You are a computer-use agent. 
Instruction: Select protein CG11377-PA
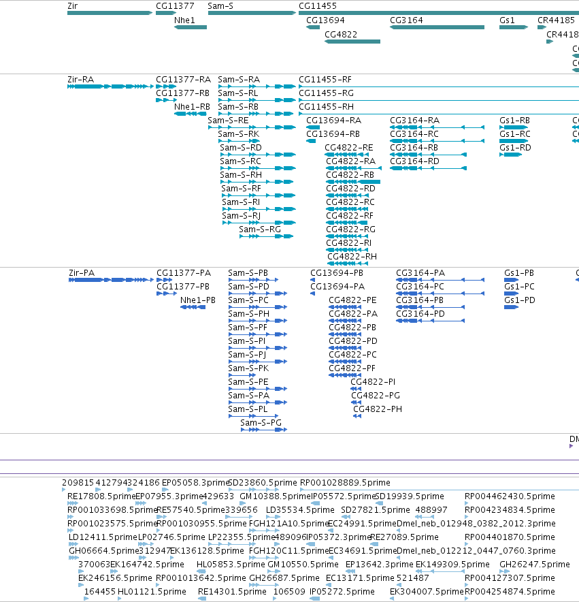click(x=164, y=280)
